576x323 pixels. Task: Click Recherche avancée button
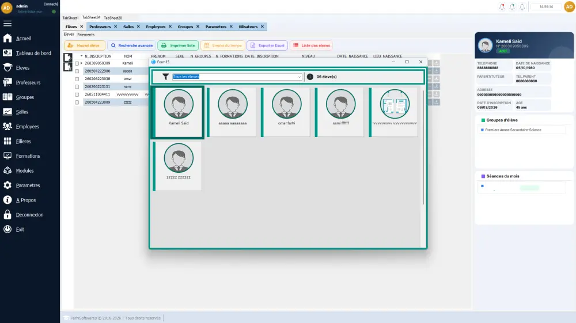click(131, 45)
